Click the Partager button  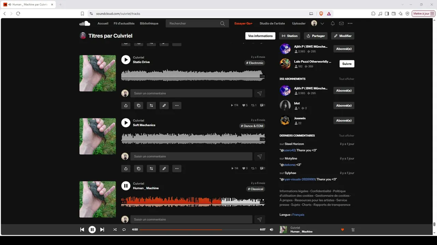click(316, 36)
